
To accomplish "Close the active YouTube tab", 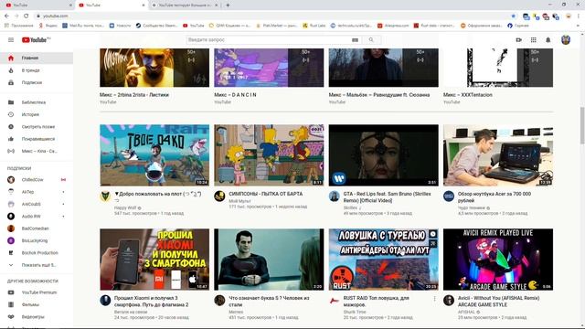I will (x=144, y=5).
